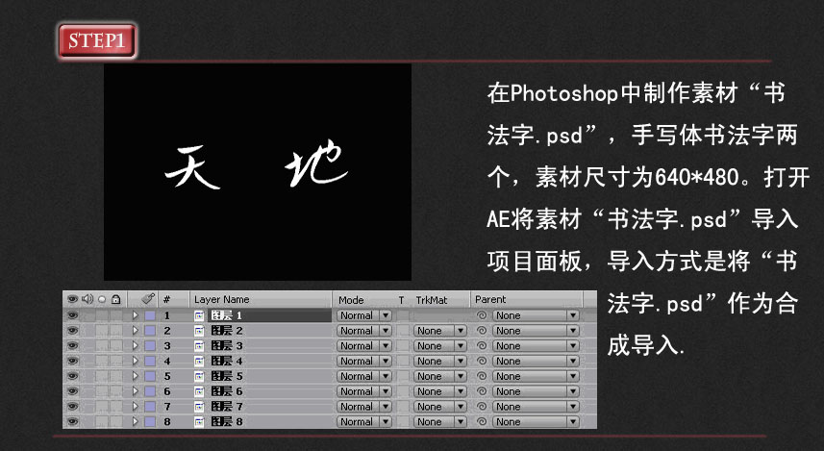This screenshot has width=824, height=451.
Task: Expand the properties triangle of layer 8
Action: pos(135,421)
